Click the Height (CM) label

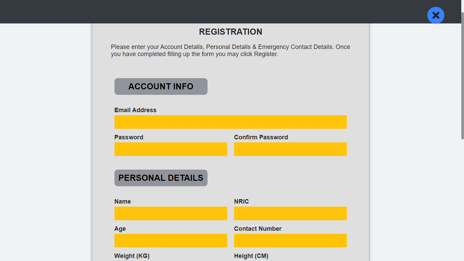(251, 256)
